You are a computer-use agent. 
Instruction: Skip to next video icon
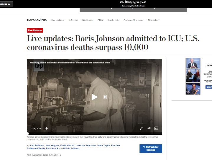coord(105,97)
